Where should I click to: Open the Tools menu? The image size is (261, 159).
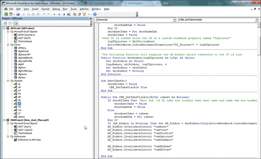(x=74, y=9)
